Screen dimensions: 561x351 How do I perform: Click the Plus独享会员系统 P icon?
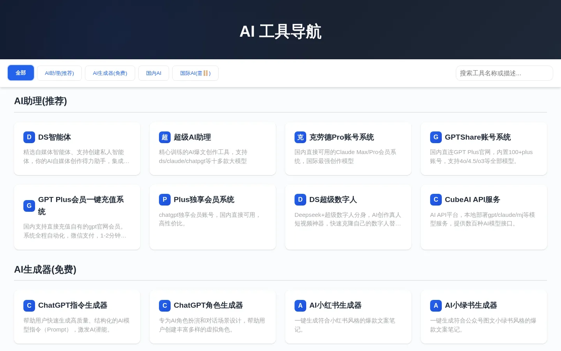pos(165,200)
